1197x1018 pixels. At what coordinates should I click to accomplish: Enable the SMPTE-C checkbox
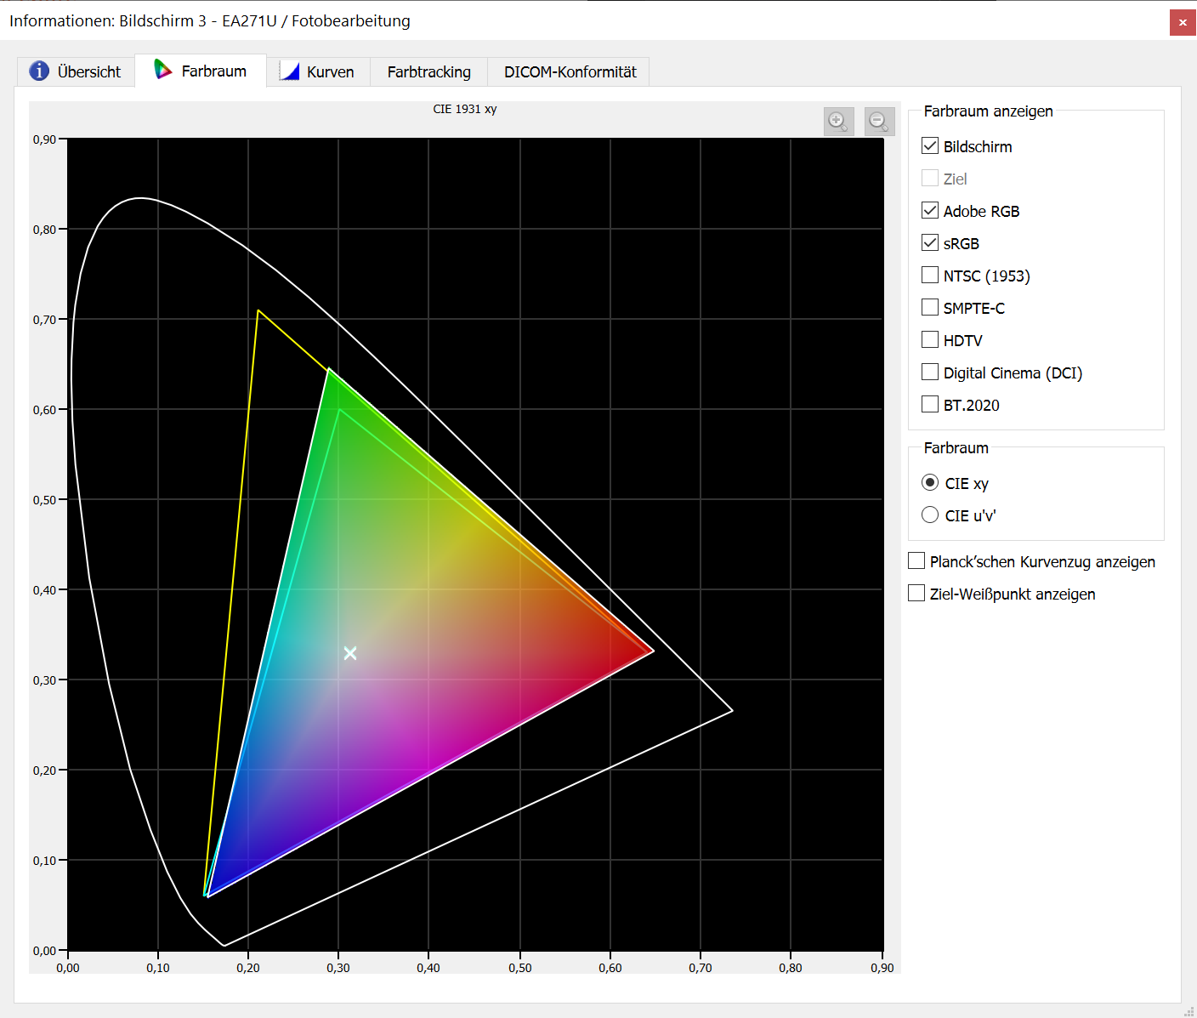(x=930, y=308)
